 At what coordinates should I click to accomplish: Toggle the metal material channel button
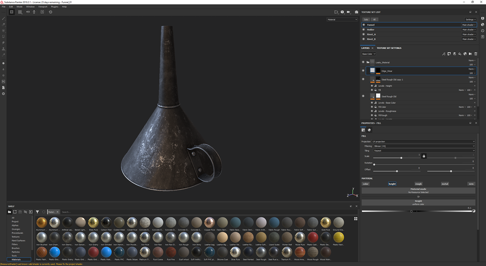pyautogui.click(x=445, y=184)
